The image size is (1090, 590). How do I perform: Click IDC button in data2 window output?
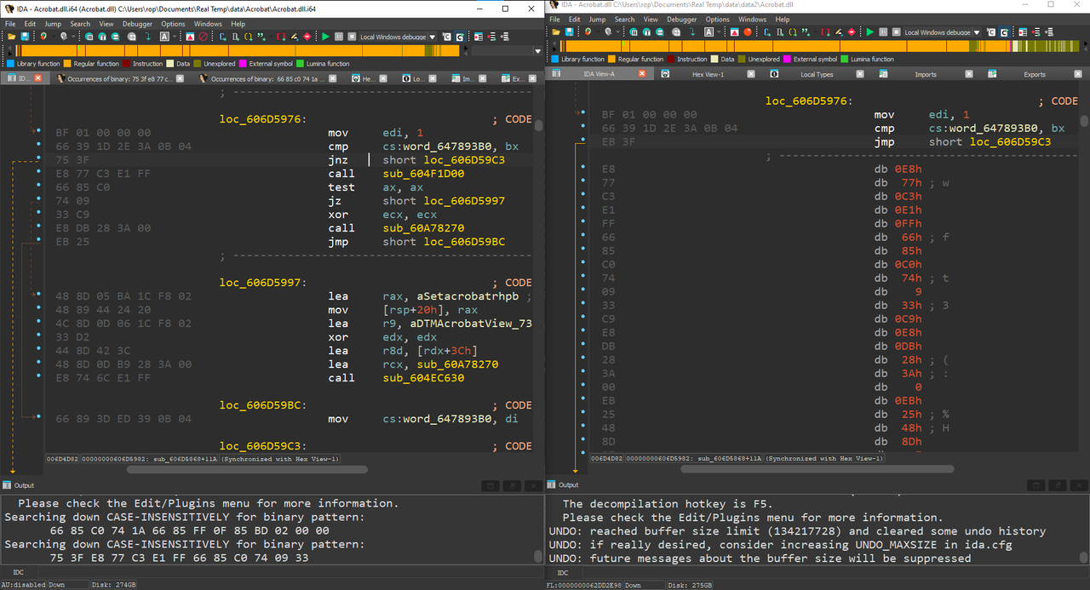tap(563, 573)
